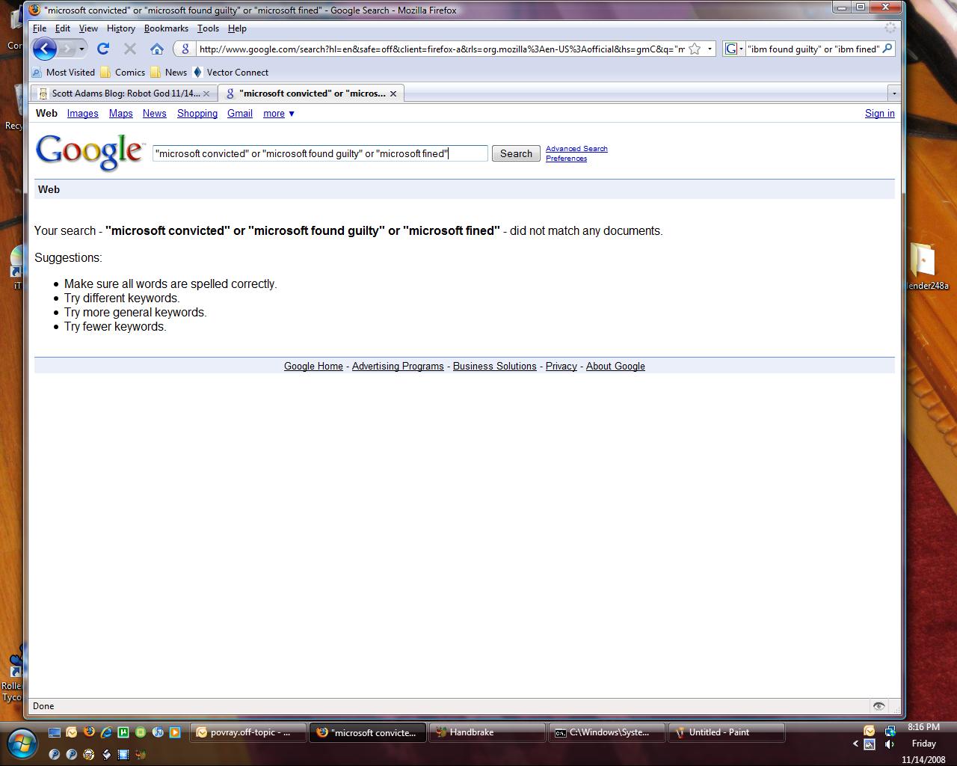Focus the Google search query input field

coord(320,153)
